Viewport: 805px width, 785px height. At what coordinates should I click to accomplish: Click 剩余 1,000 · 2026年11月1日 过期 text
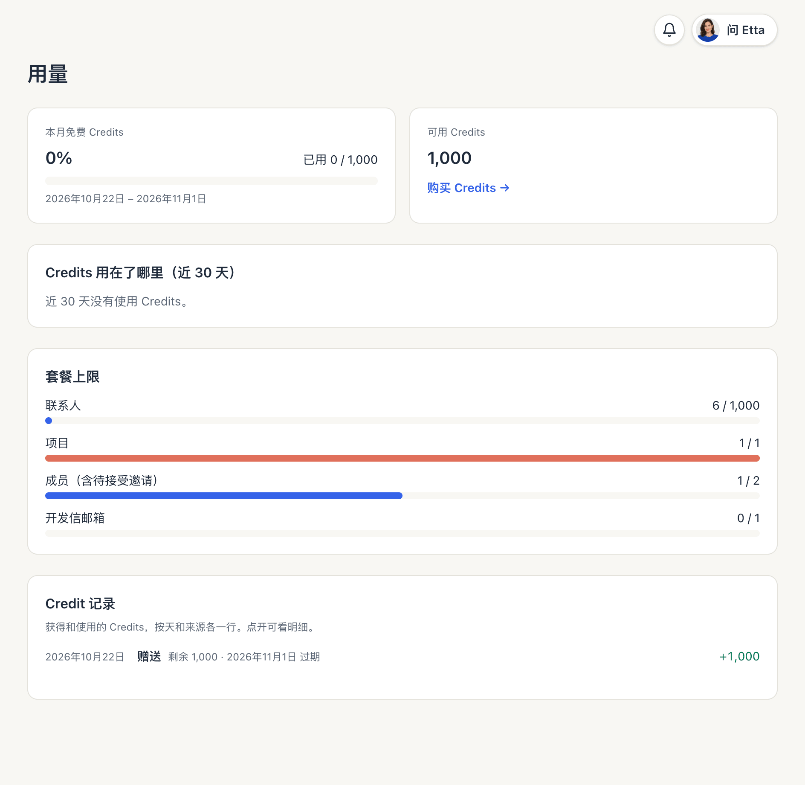point(244,657)
